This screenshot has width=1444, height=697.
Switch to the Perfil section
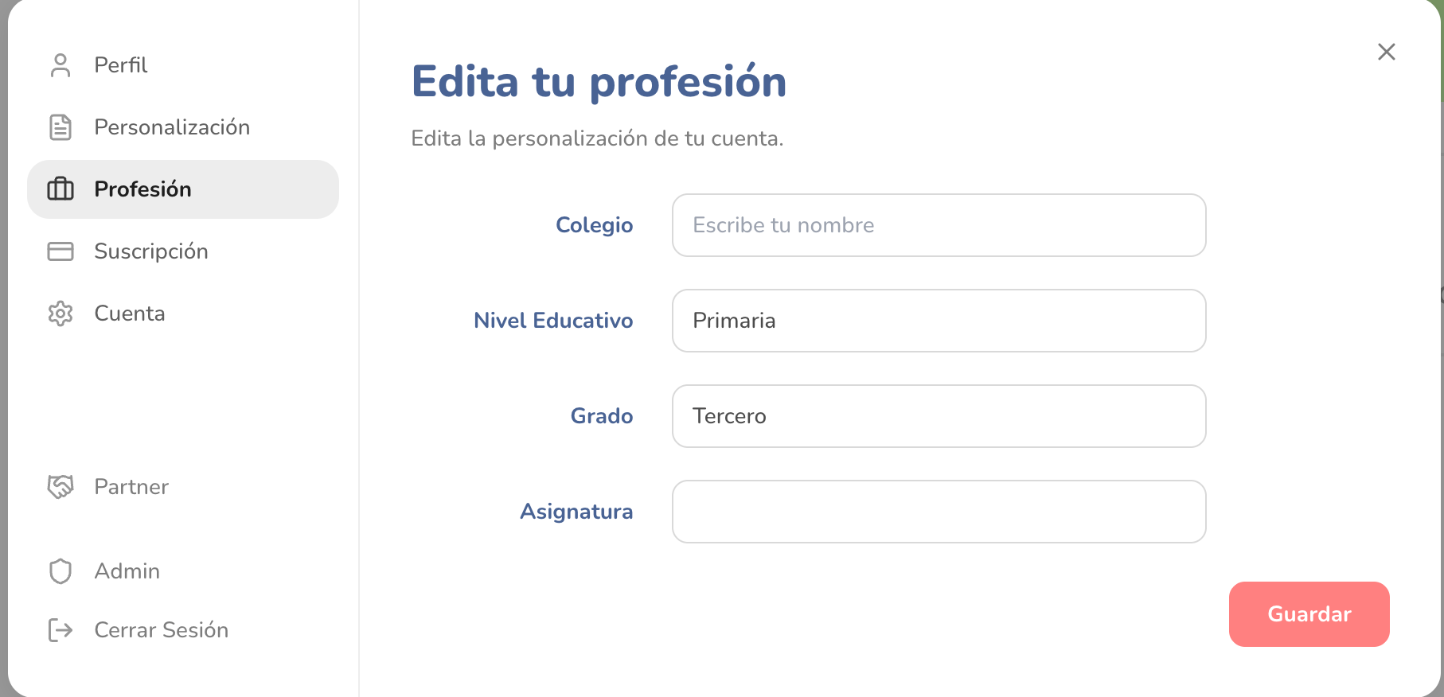pos(121,65)
